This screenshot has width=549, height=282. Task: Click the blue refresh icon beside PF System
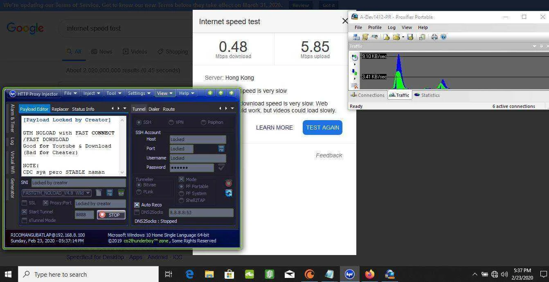click(x=229, y=193)
